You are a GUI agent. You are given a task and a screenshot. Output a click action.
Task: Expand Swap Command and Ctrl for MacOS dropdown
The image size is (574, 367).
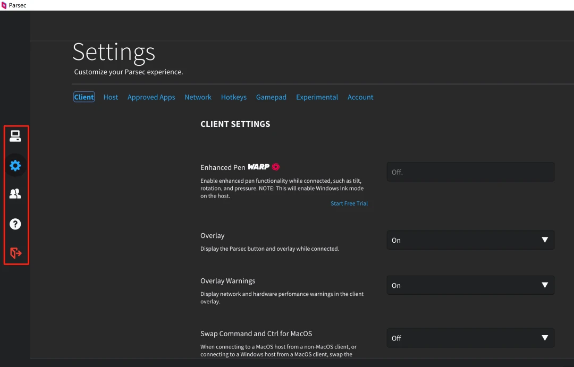470,338
